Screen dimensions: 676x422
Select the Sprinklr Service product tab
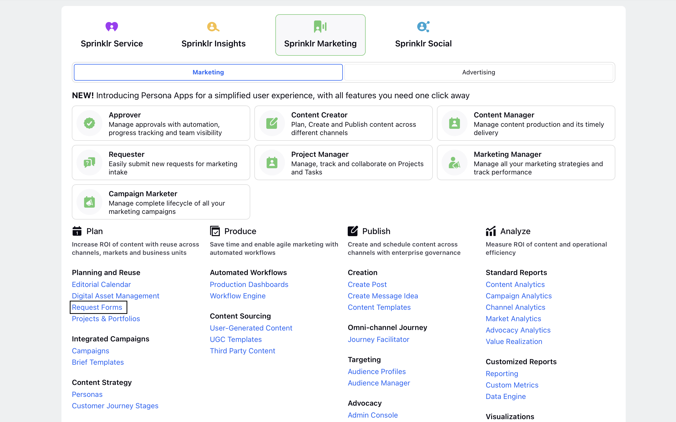112,35
